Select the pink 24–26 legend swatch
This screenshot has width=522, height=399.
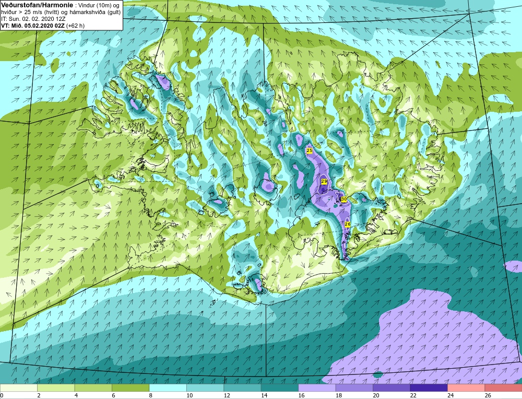point(466,388)
